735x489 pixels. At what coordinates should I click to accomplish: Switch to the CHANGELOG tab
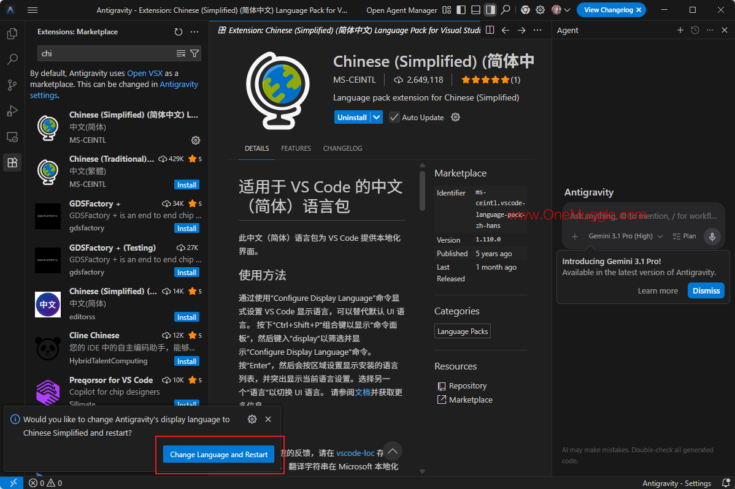point(343,148)
